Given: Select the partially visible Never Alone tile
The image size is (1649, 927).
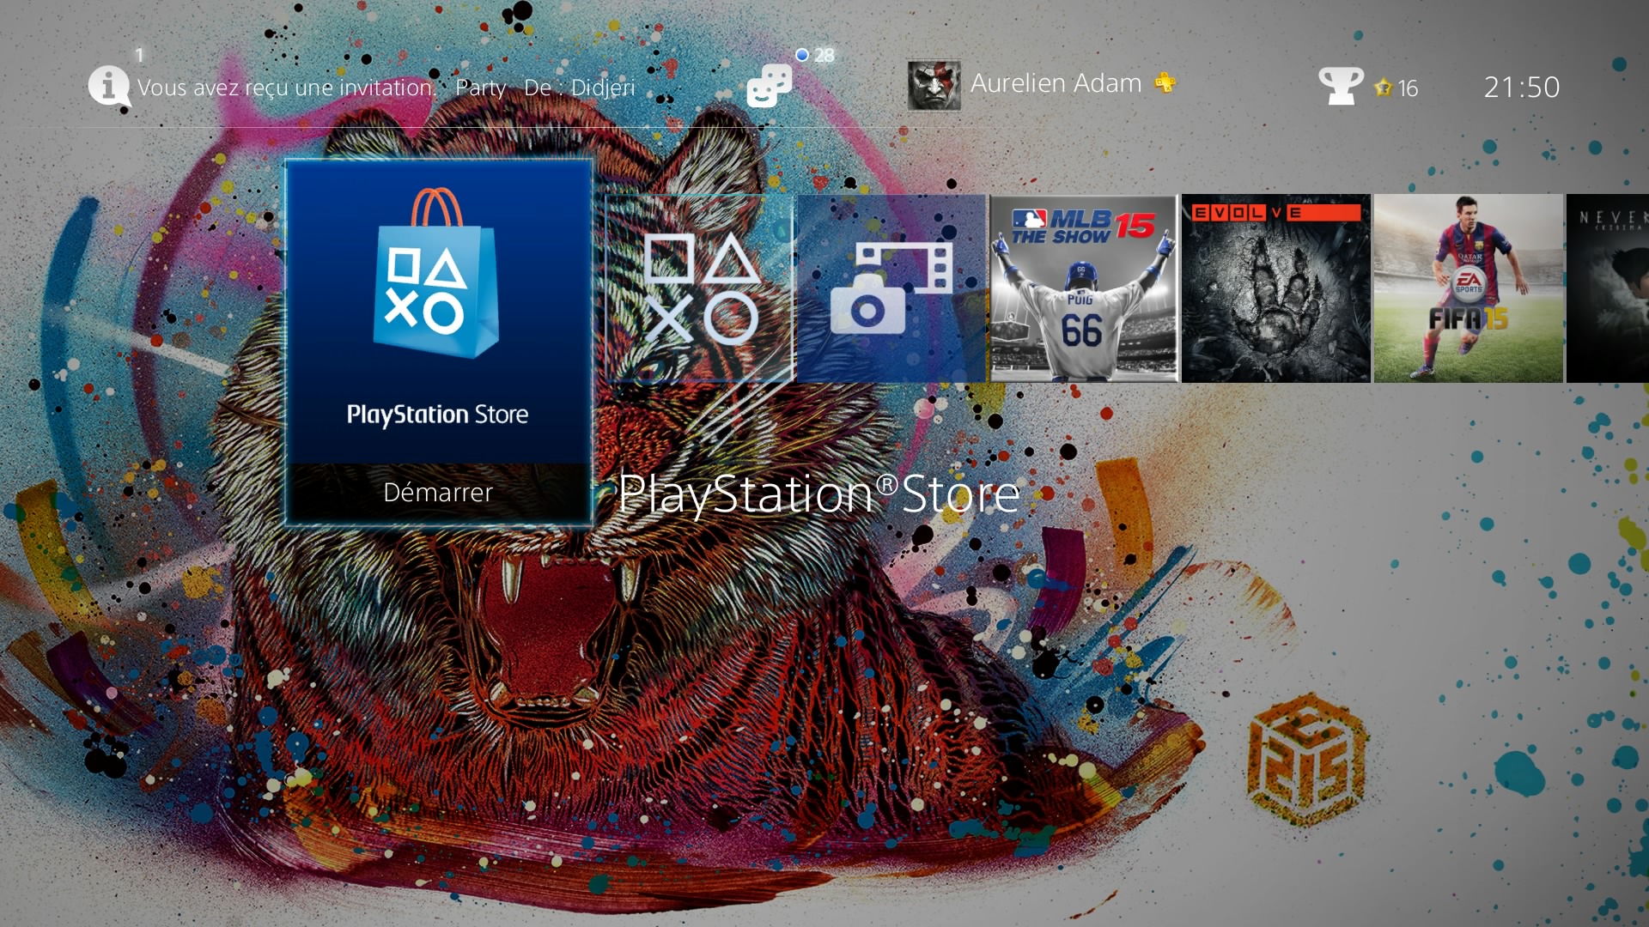Looking at the screenshot, I should [x=1609, y=288].
